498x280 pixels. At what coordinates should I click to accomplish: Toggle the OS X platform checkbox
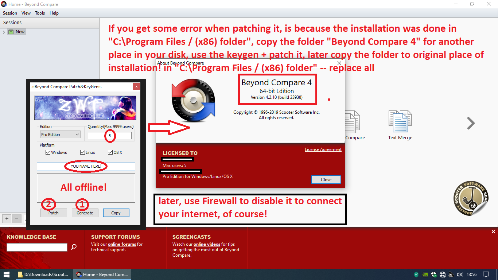click(x=110, y=152)
